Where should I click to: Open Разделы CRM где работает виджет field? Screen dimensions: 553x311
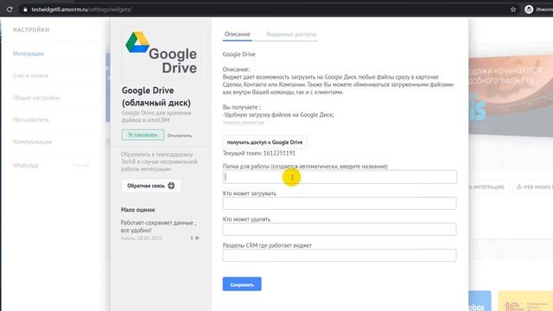click(x=340, y=256)
